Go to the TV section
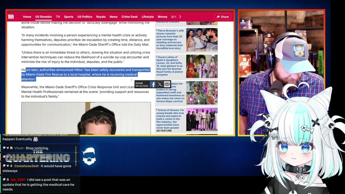The image size is (345, 194). pos(58,17)
